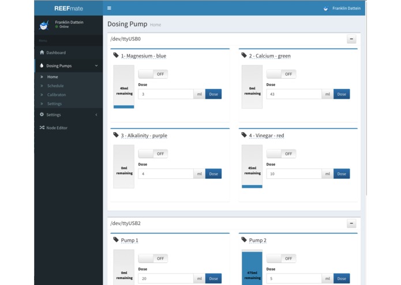
Task: Collapse the /dev/ttyUSB0 panel
Action: click(x=351, y=39)
